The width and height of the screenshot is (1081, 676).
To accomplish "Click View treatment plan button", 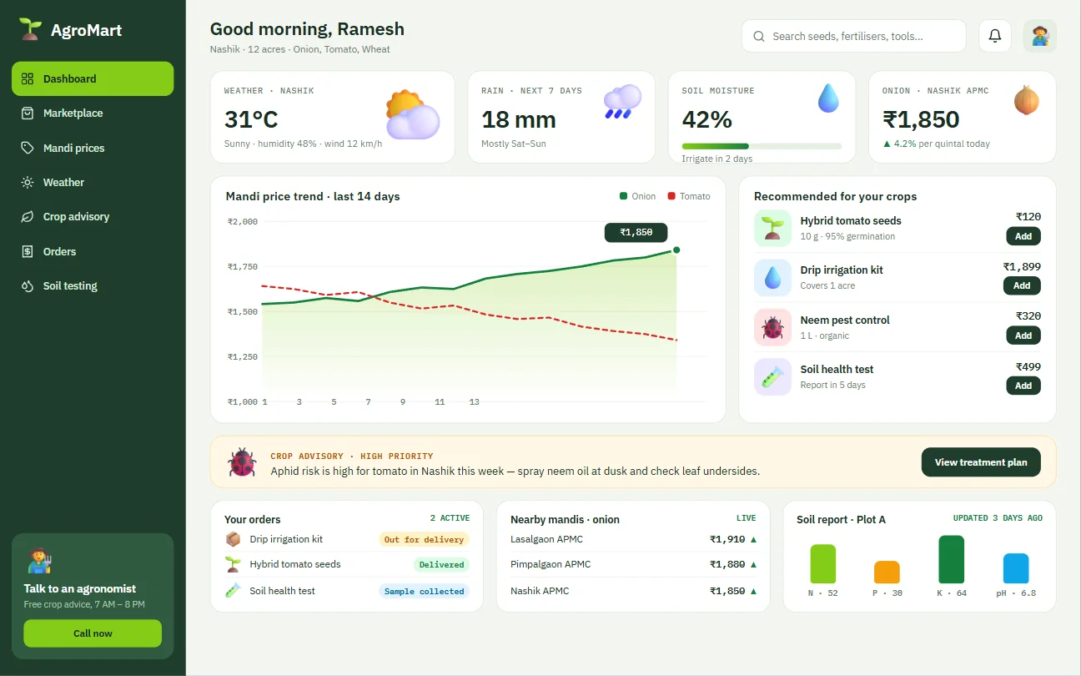I will (x=981, y=462).
